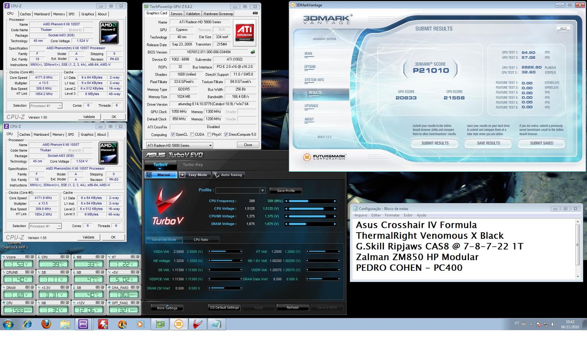
Task: Click the media player taskbar icon
Action: pos(140,324)
